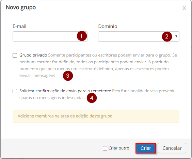The height and width of the screenshot is (159, 192).
Task: Enable the Grupo privado checkbox
Action: (15, 55)
